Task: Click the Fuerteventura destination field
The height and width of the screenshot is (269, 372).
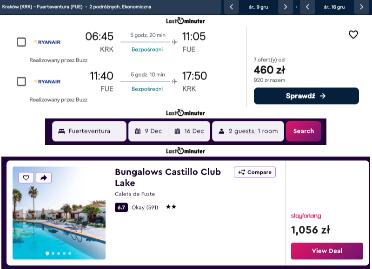Action: coord(89,131)
